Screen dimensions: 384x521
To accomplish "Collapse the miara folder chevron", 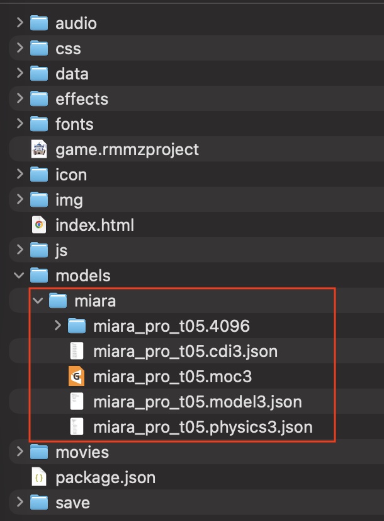I will pyautogui.click(x=38, y=301).
